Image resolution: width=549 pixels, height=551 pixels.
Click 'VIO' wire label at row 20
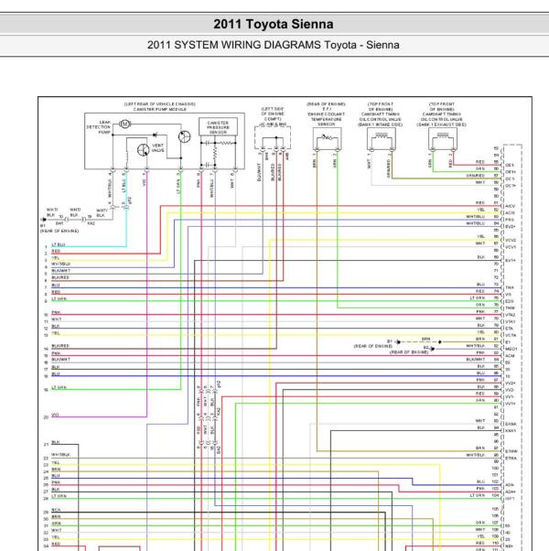click(55, 415)
